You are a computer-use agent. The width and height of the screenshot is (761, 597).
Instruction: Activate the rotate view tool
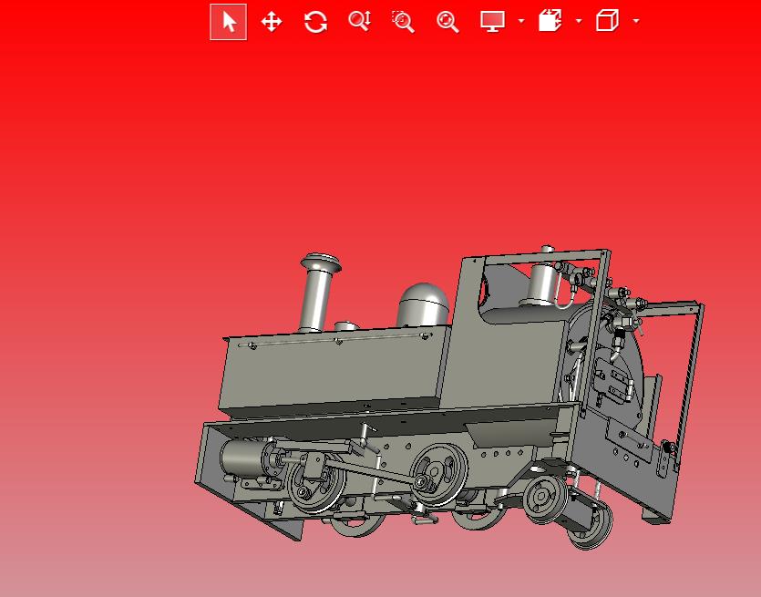coord(315,22)
